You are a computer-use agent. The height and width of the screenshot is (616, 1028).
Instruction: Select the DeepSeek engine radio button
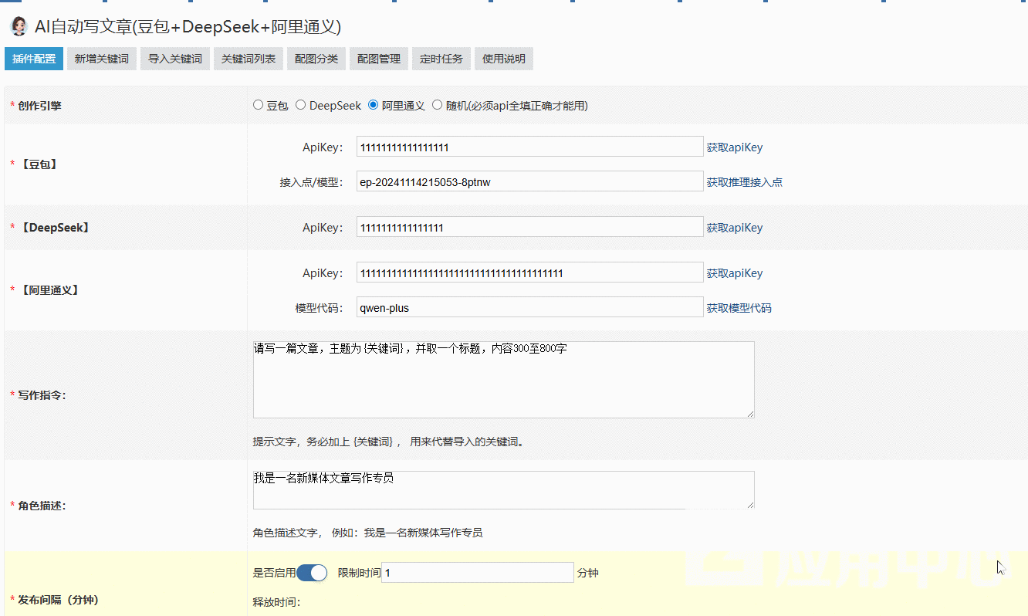(301, 105)
